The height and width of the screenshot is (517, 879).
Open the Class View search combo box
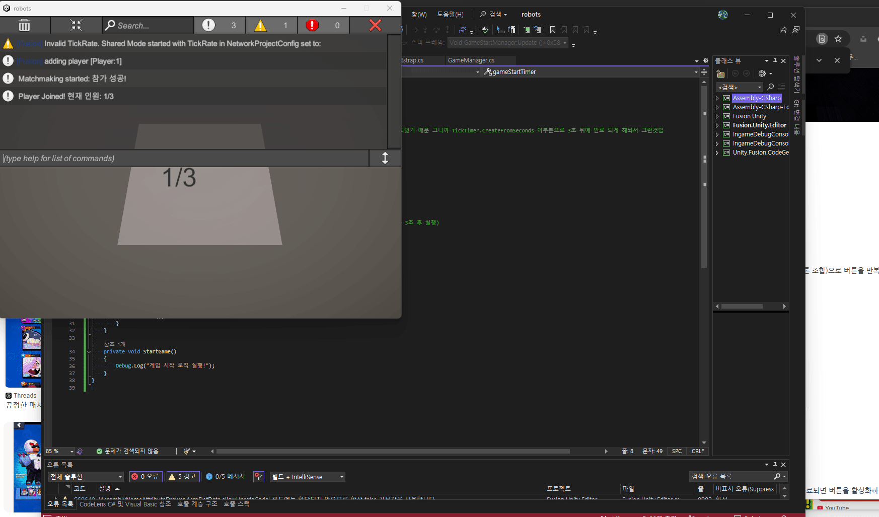point(740,87)
